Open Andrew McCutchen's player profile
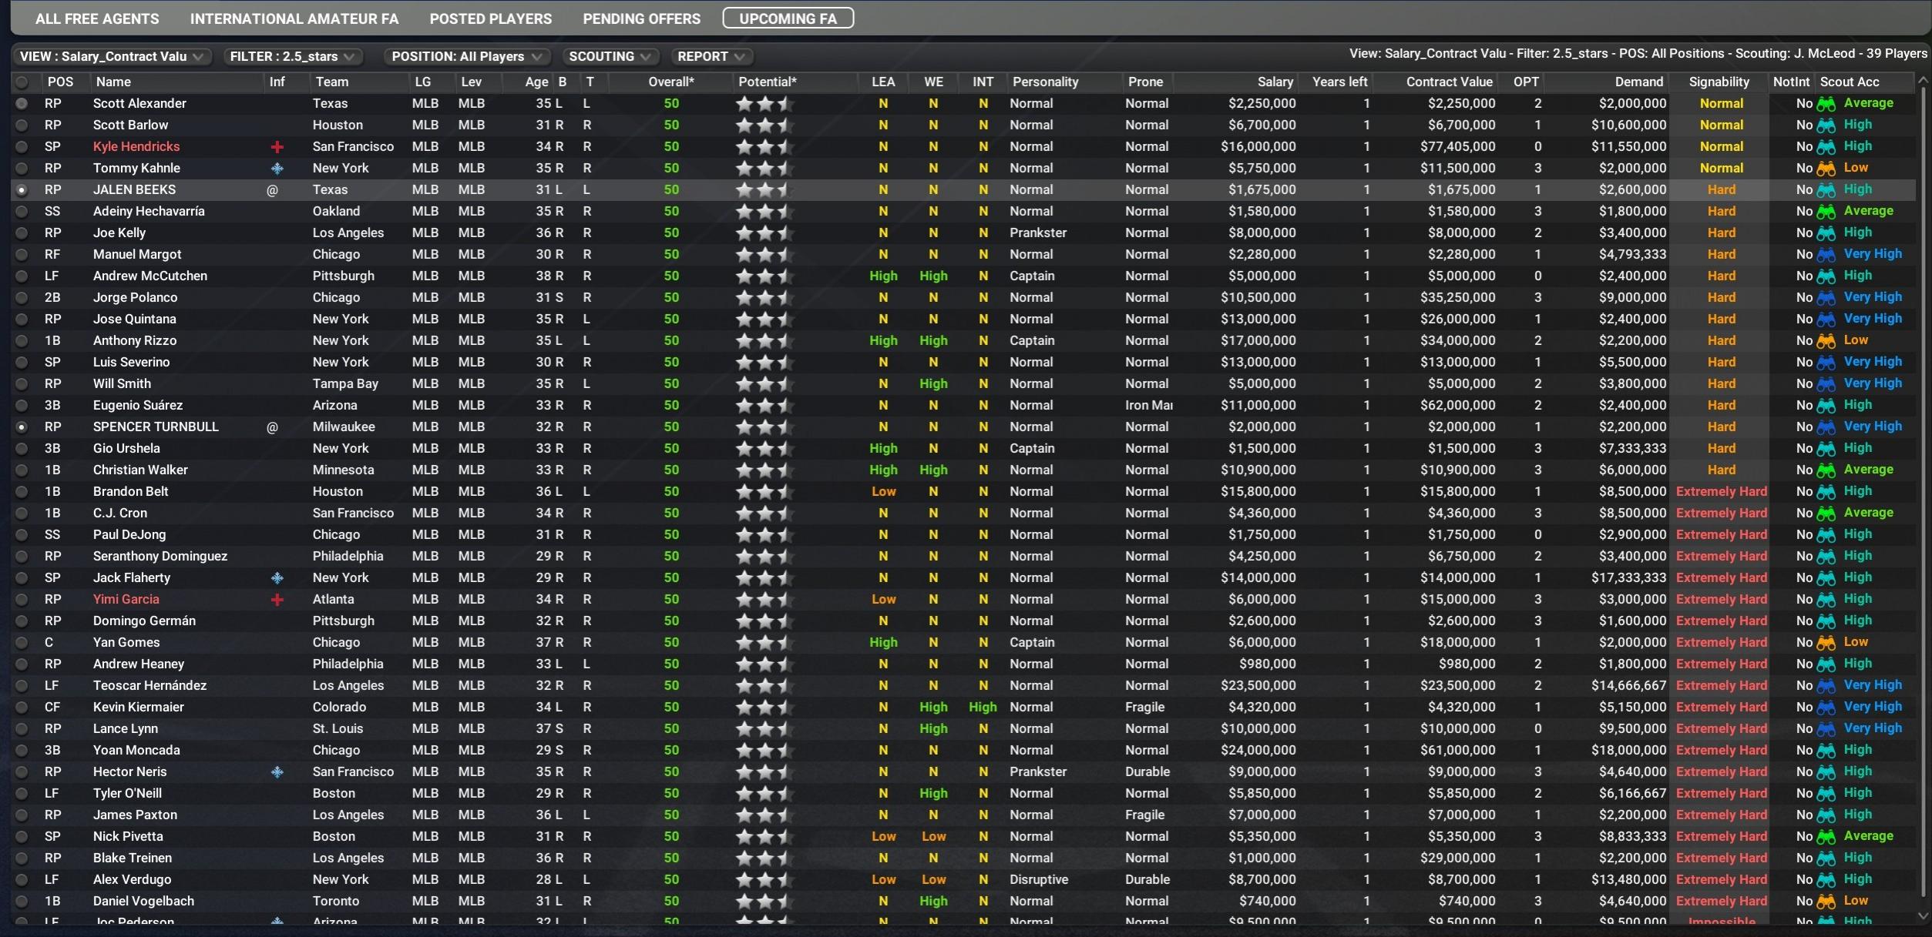The image size is (1932, 937). tap(151, 276)
